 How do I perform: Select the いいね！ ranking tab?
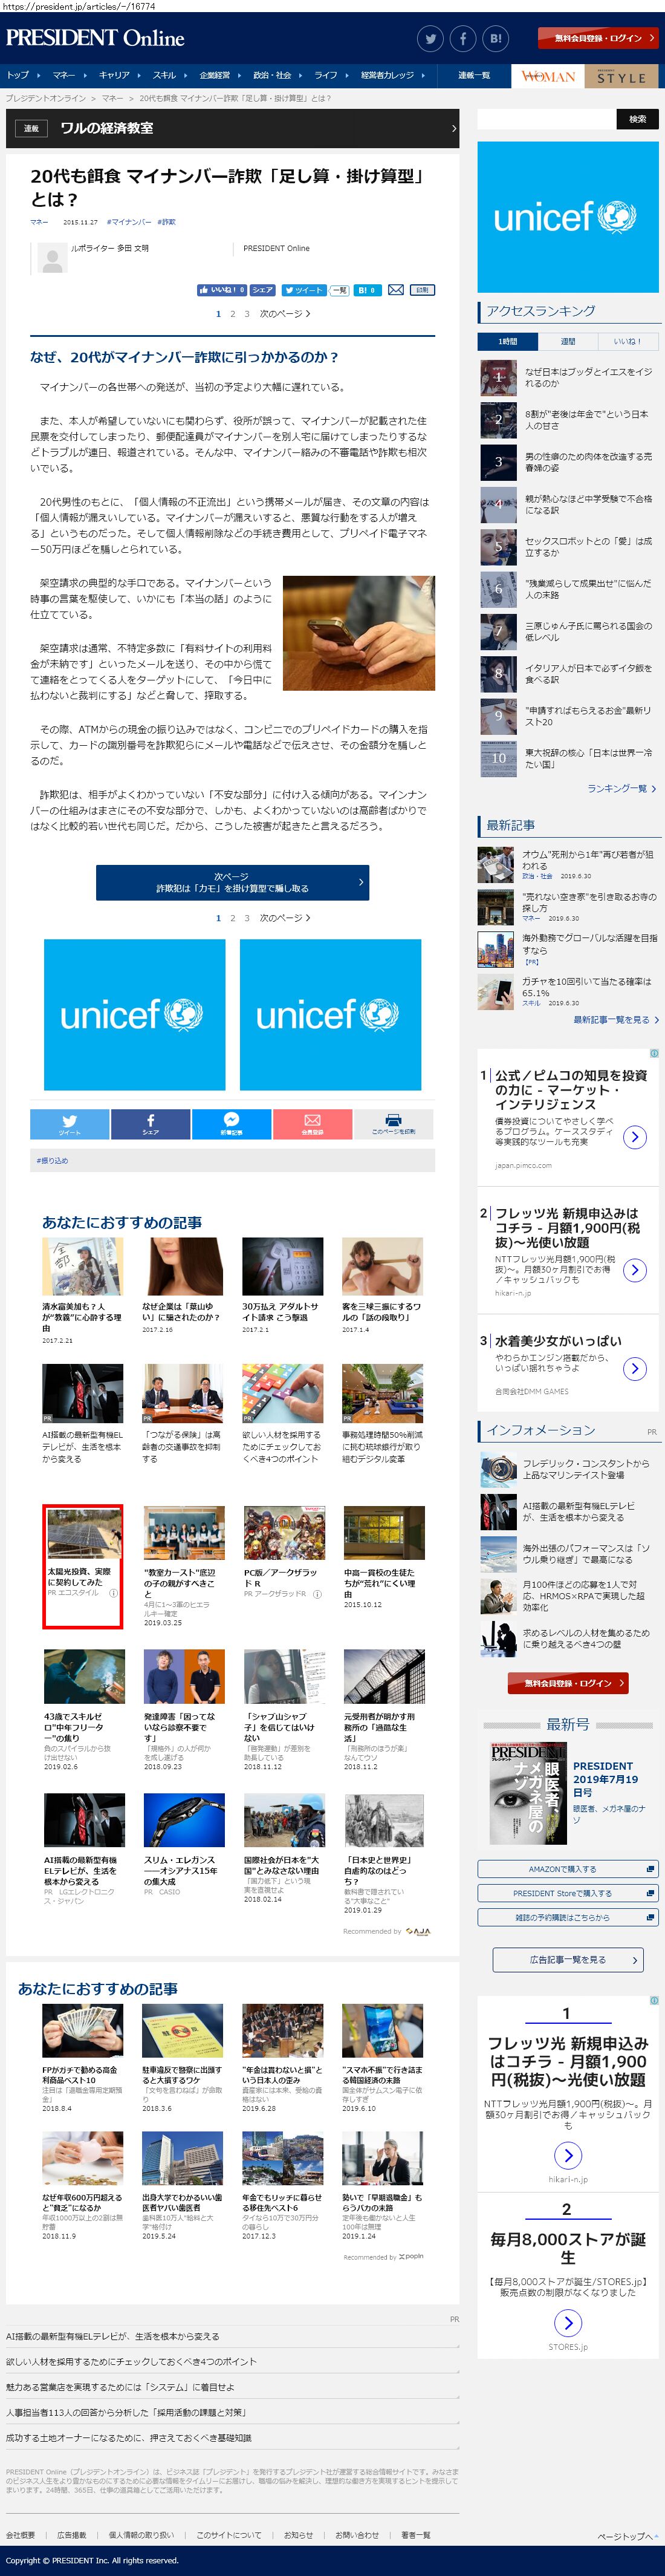[x=628, y=341]
